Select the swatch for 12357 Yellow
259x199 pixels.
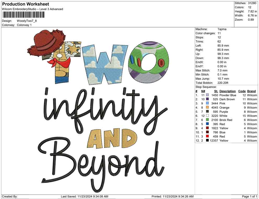point(207,140)
